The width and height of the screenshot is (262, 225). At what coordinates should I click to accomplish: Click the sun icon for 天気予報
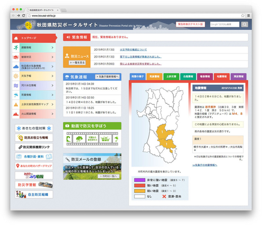tap(16, 76)
